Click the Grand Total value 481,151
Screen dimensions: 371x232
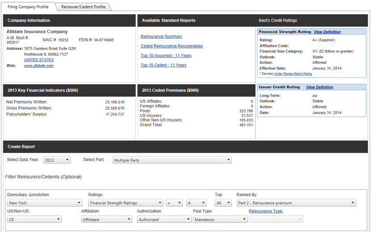[246, 125]
